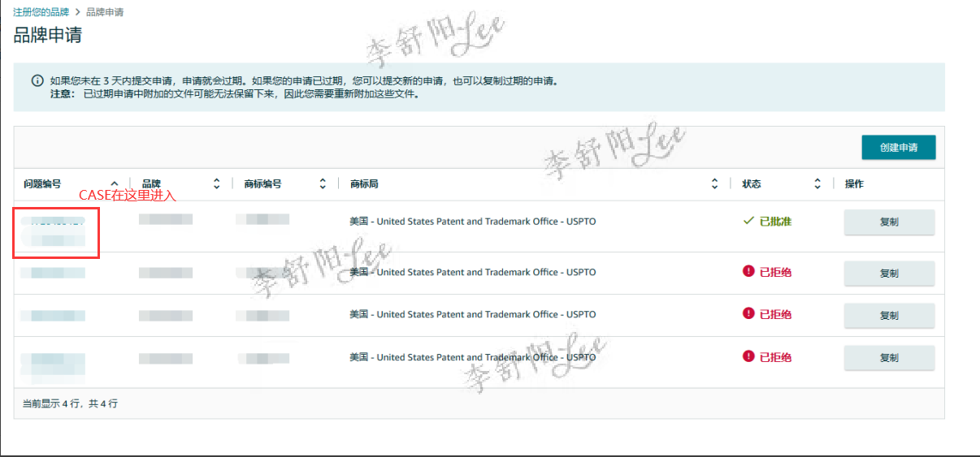980x457 pixels.
Task: Click the red alert icon in the last 已拒绝 row
Action: [x=748, y=356]
